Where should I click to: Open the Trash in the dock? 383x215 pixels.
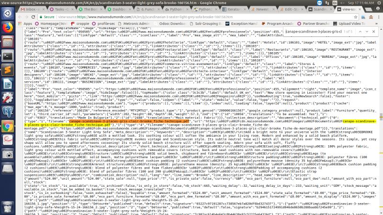[x=8, y=207]
